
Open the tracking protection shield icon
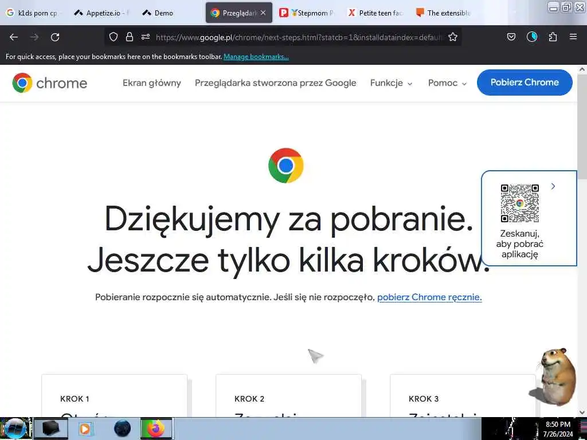[x=114, y=37]
